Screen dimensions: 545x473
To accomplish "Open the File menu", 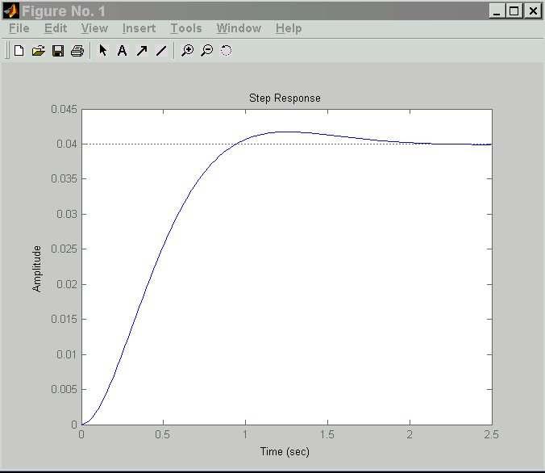I will (19, 28).
